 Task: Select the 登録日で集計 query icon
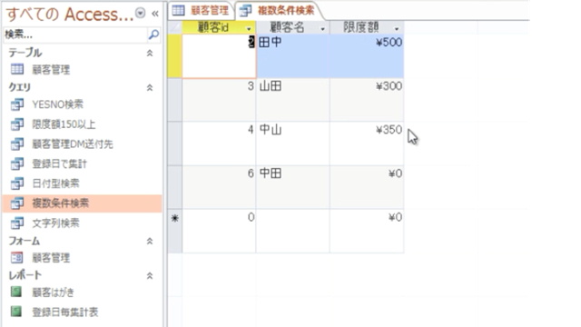[17, 163]
